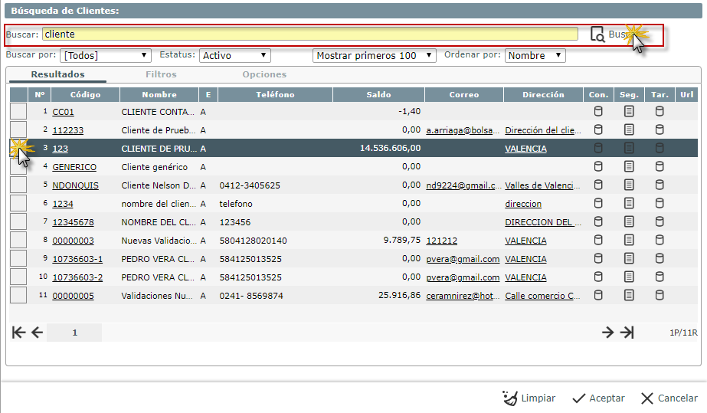Tick checkbox for row 00000003

pos(18,241)
